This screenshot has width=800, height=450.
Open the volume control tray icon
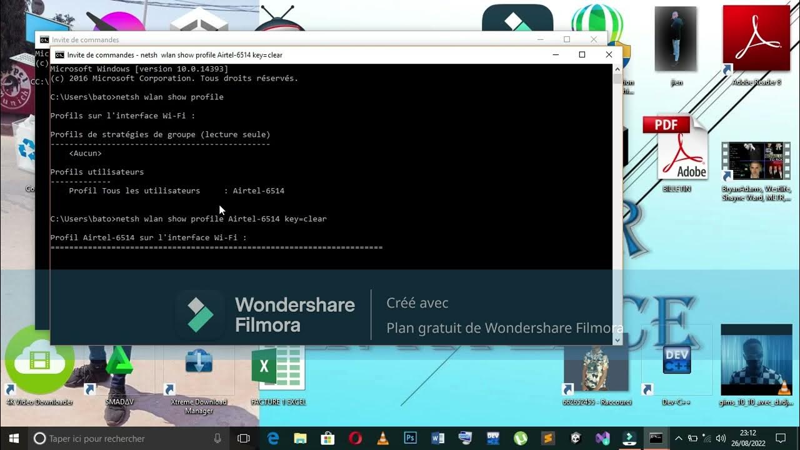721,438
